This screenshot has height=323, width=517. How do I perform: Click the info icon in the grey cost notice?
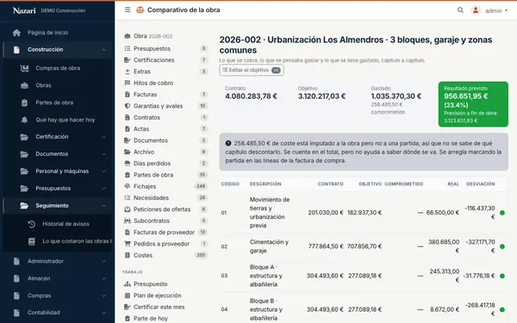click(x=228, y=143)
